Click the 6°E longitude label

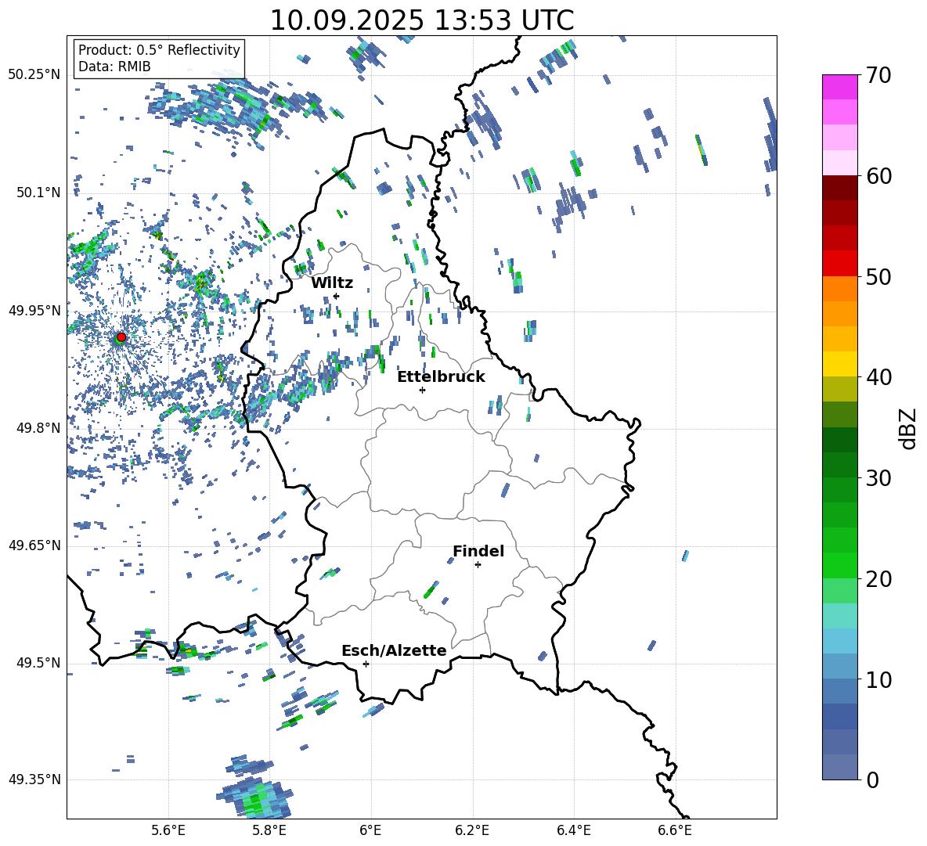point(370,830)
